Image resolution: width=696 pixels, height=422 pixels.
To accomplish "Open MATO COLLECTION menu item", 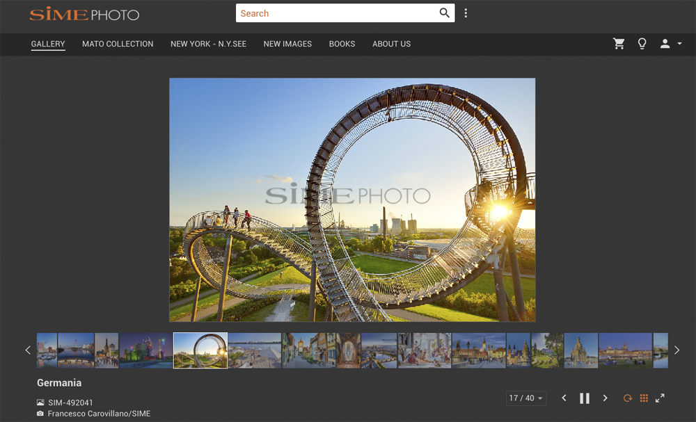I will pyautogui.click(x=118, y=44).
